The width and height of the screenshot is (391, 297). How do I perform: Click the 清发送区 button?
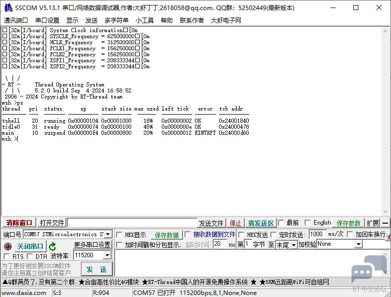click(x=261, y=223)
